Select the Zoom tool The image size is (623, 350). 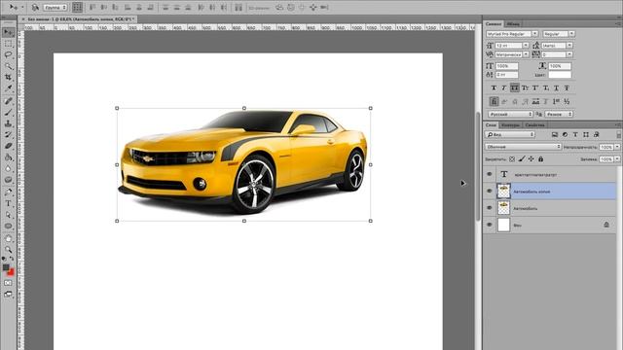[9, 250]
